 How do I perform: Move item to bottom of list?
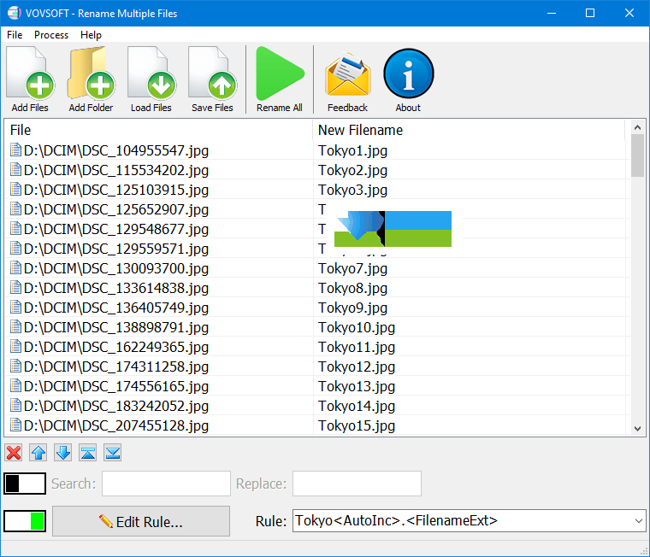click(x=113, y=453)
